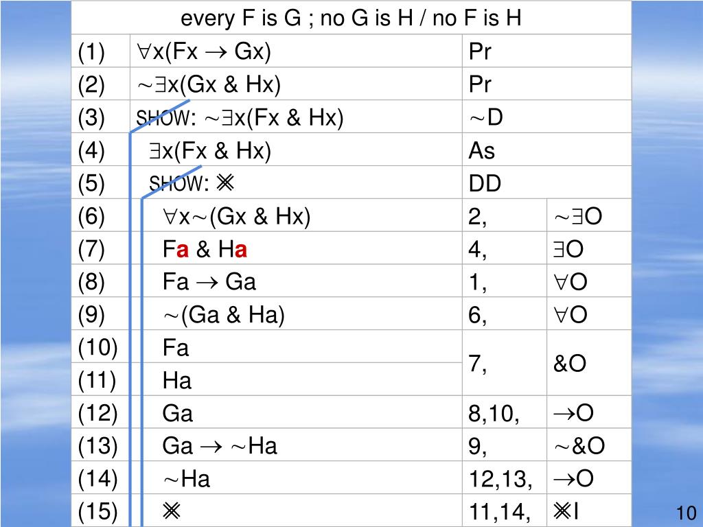
Task: Click the '12,13,' reference cell in line (14)
Action: coord(500,479)
